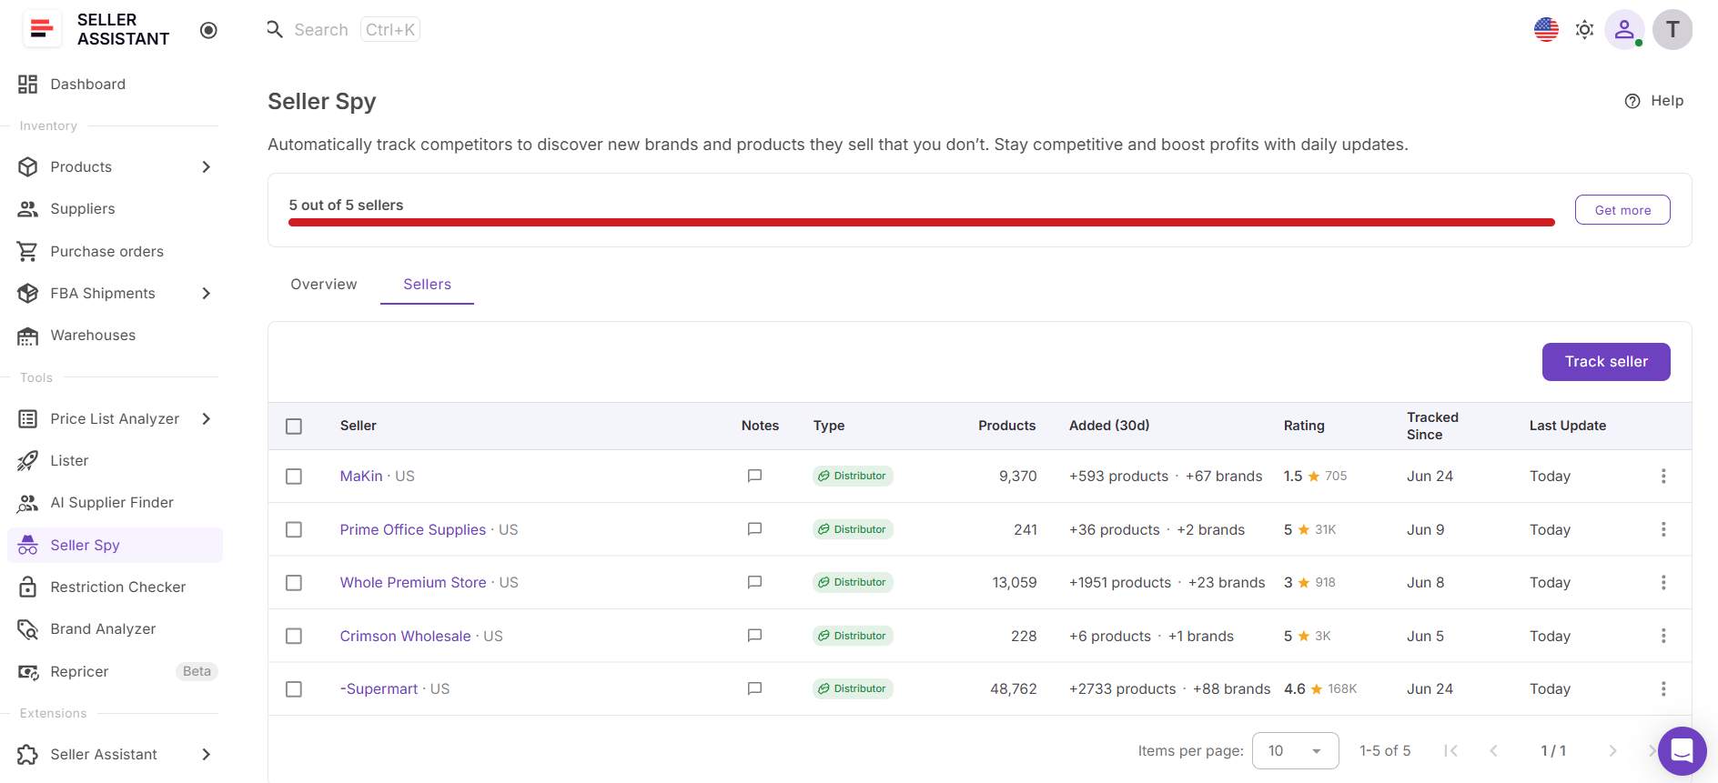
Task: Check the Crimson Wholesale row checkbox
Action: point(294,636)
